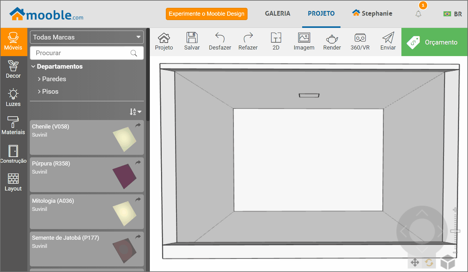Open the Materiais paint roller section
This screenshot has width=468, height=272.
pos(13,126)
